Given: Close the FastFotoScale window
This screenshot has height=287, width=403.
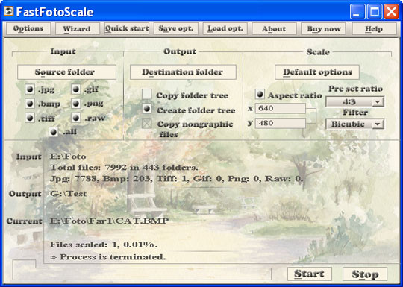Looking at the screenshot, I should (x=391, y=12).
